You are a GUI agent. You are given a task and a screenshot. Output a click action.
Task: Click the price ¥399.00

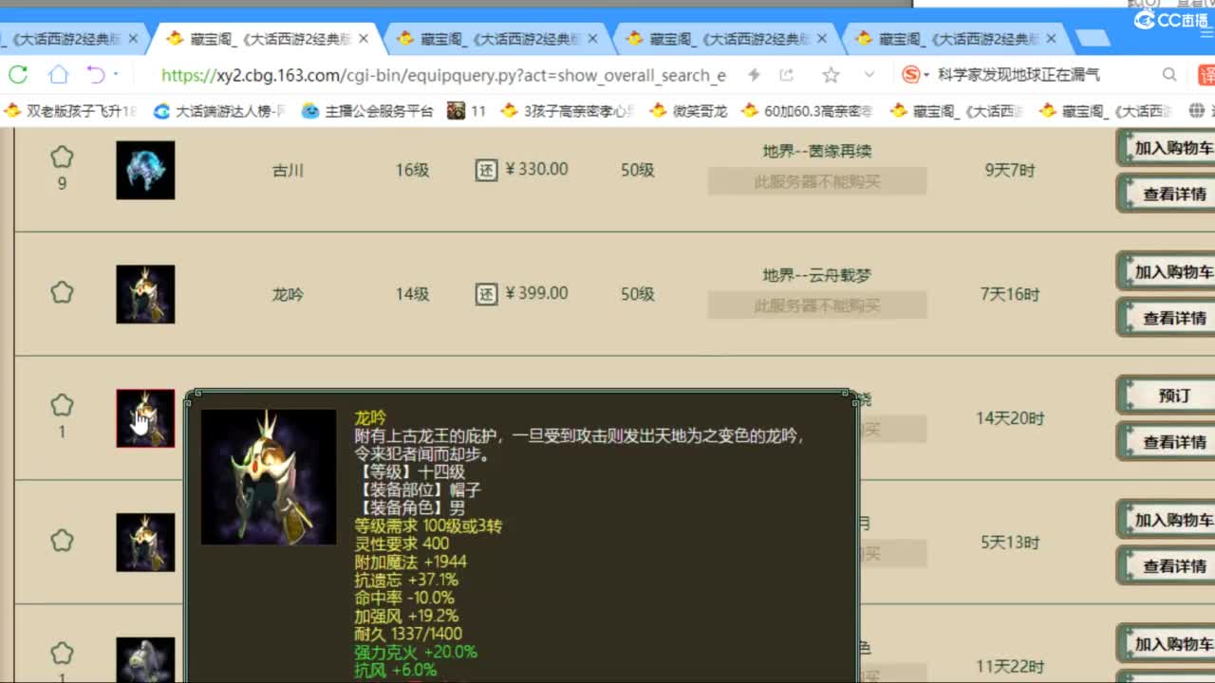click(537, 293)
